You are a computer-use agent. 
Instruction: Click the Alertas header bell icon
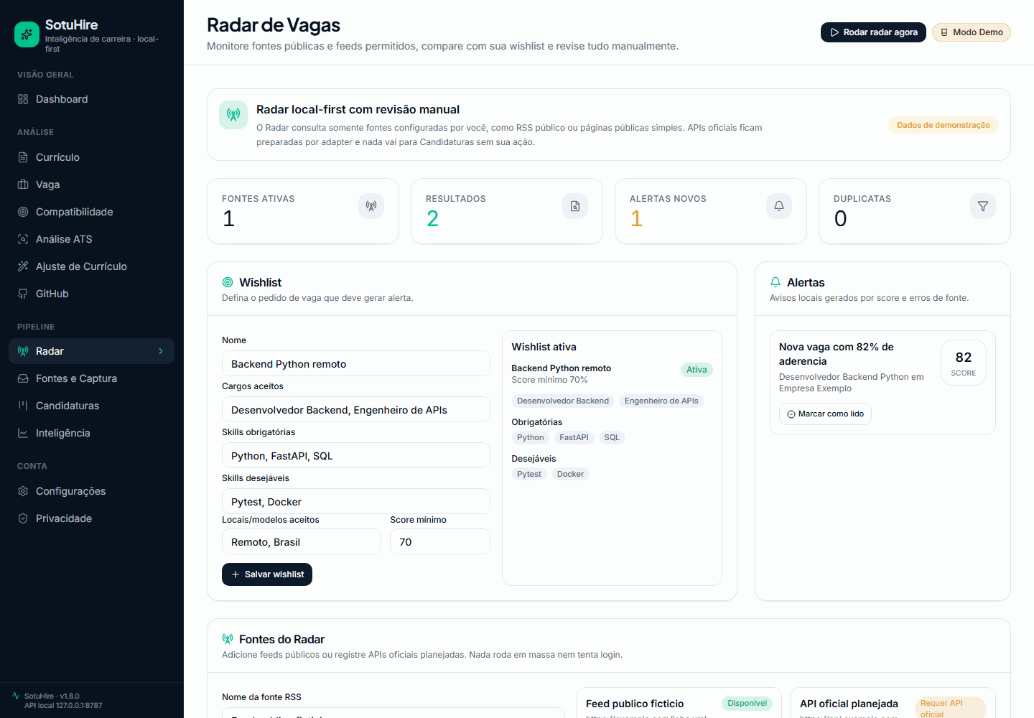[x=775, y=282]
